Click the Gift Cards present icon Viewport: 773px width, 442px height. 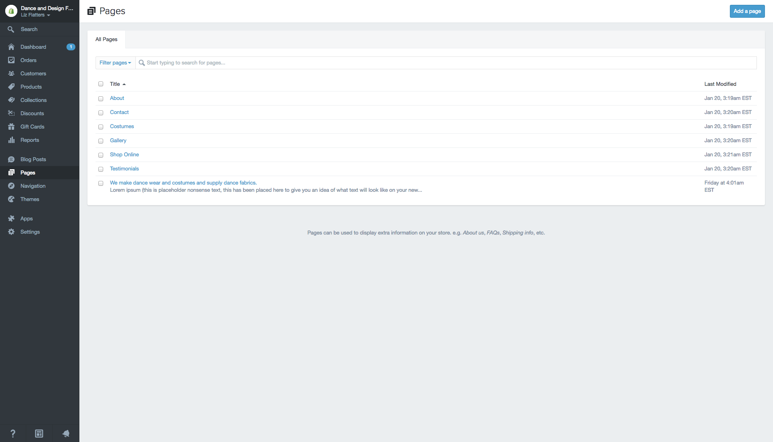tap(11, 127)
